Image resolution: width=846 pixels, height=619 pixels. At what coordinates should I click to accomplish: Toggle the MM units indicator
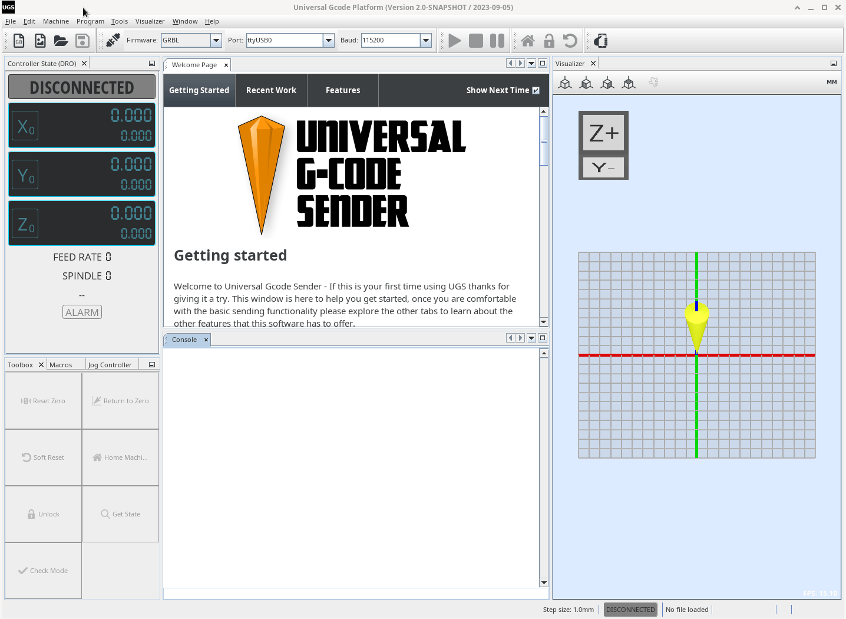[831, 82]
